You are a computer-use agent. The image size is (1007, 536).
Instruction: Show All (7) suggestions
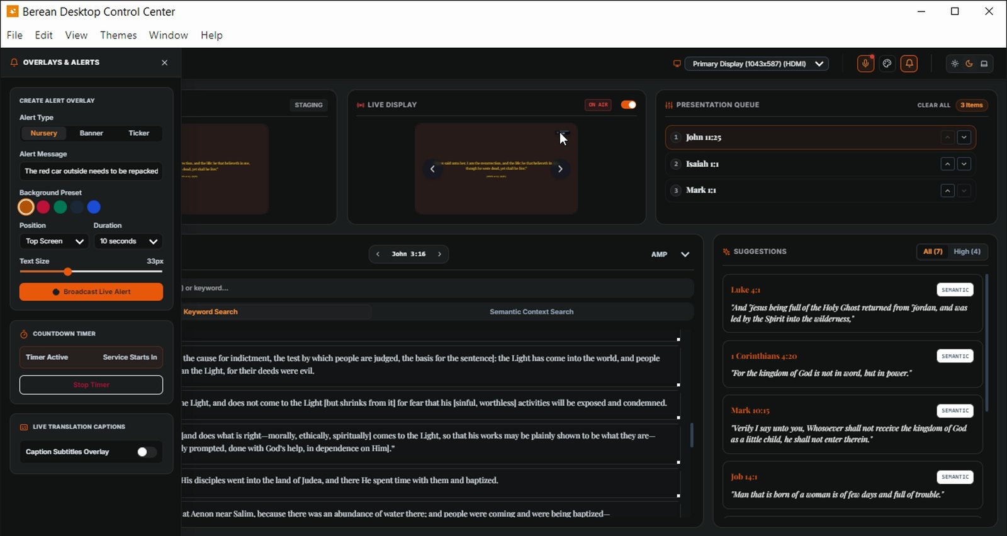click(933, 252)
